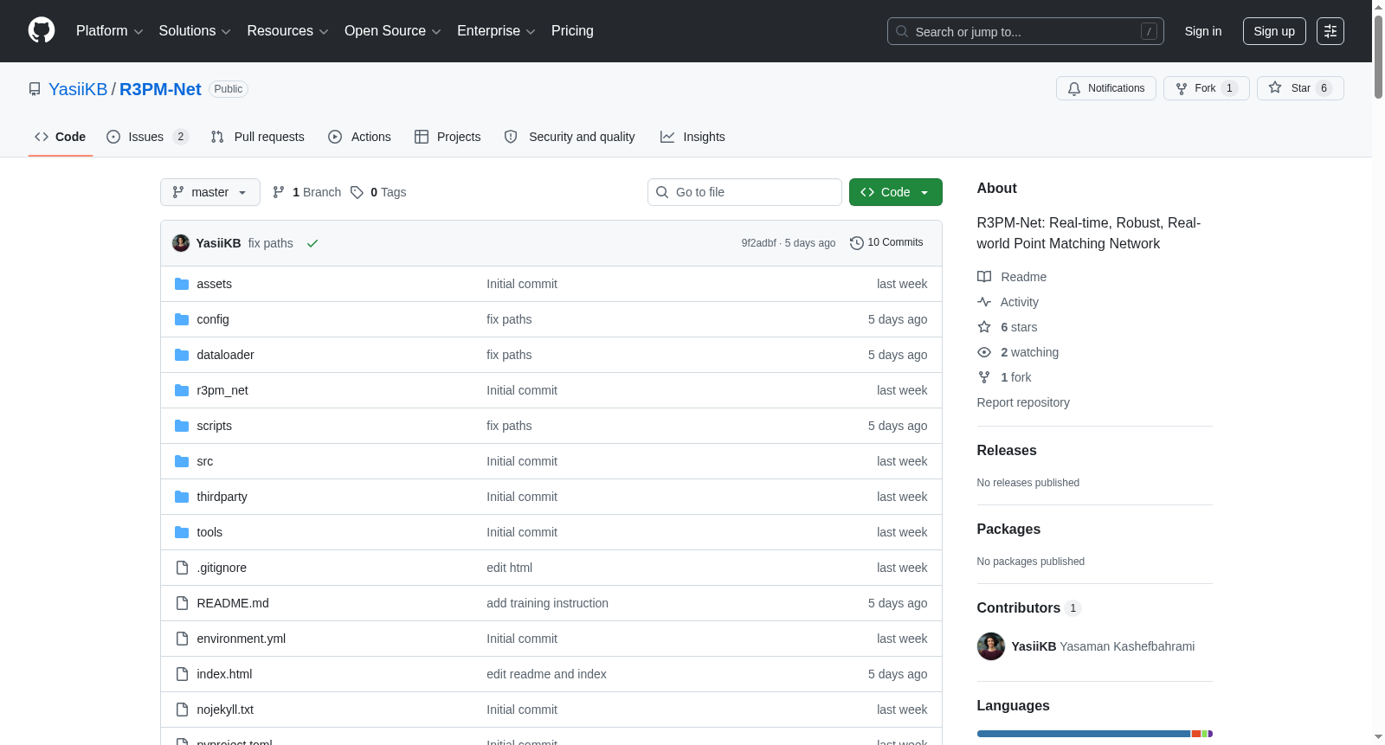Viewport: 1385px width, 745px height.
Task: View the 10 Commits history
Action: [x=886, y=242]
